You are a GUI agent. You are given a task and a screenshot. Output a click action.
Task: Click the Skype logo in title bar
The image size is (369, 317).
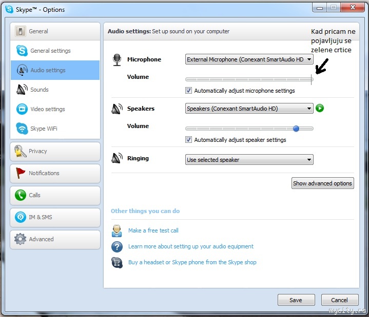pyautogui.click(x=9, y=9)
